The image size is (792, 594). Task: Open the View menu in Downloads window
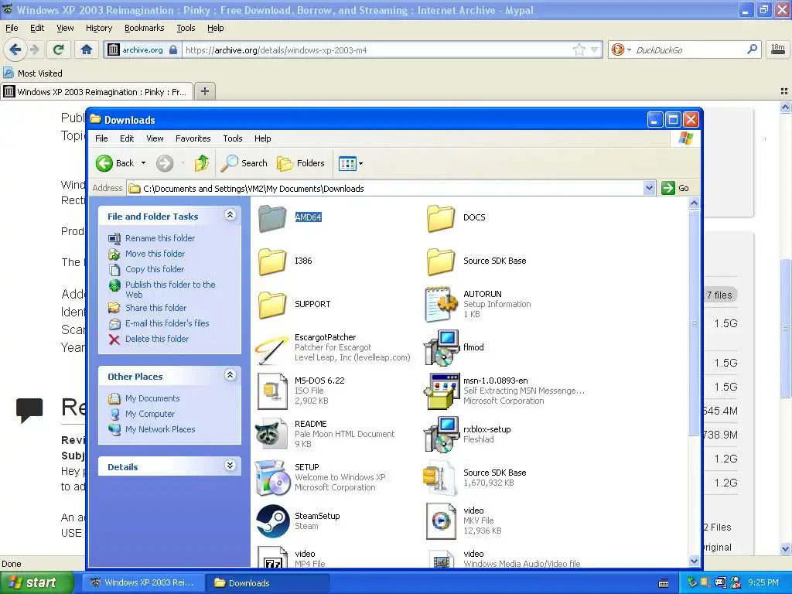click(155, 138)
